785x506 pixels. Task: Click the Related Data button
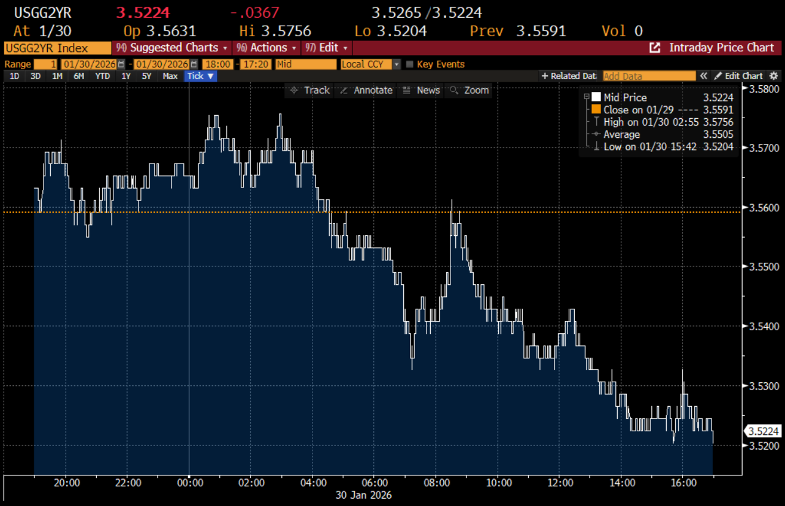point(568,76)
